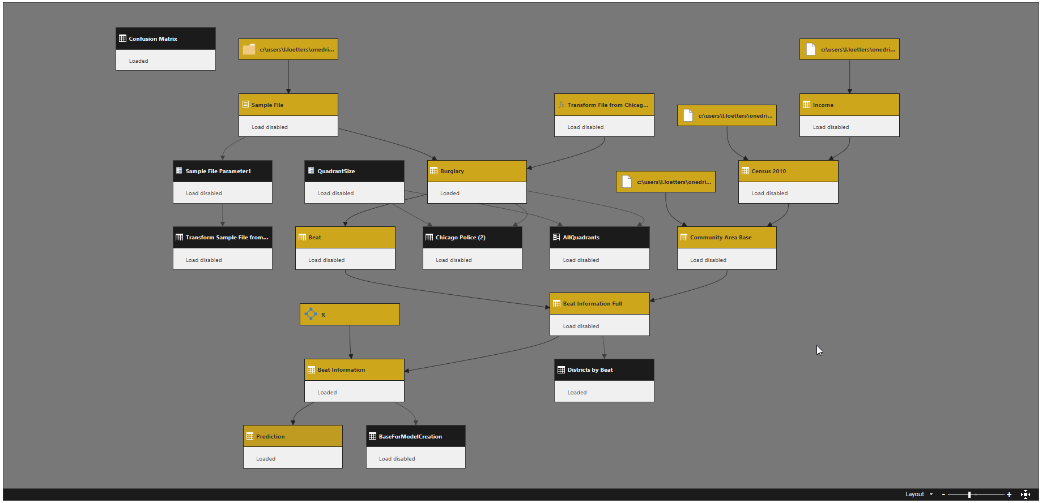Select the Community Area Base node title
Screen dimensions: 1042x503
tap(721, 237)
